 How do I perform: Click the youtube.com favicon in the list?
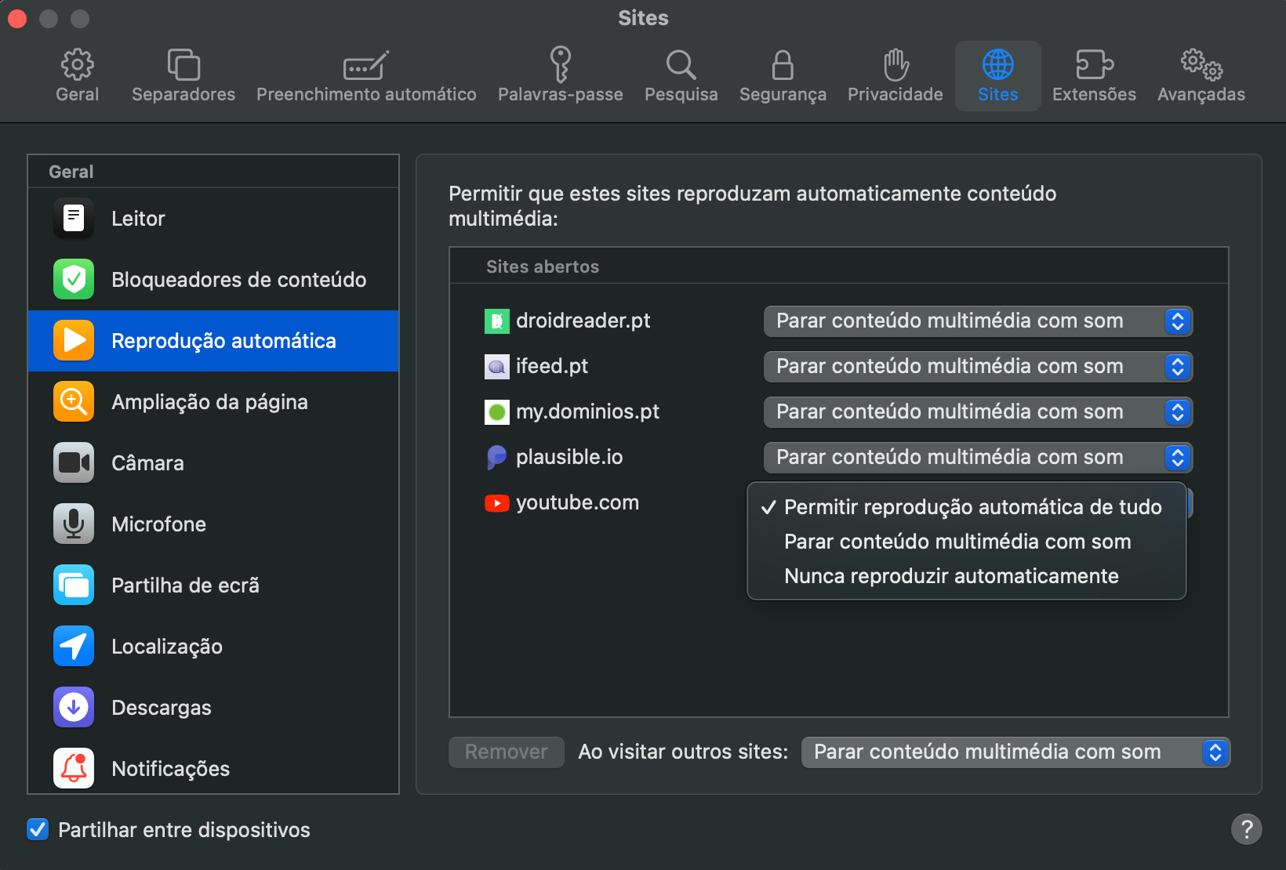[x=496, y=503]
